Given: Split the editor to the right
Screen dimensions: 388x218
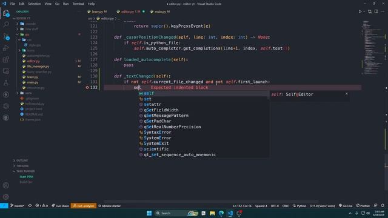Looking at the screenshot, I should coord(376,12).
